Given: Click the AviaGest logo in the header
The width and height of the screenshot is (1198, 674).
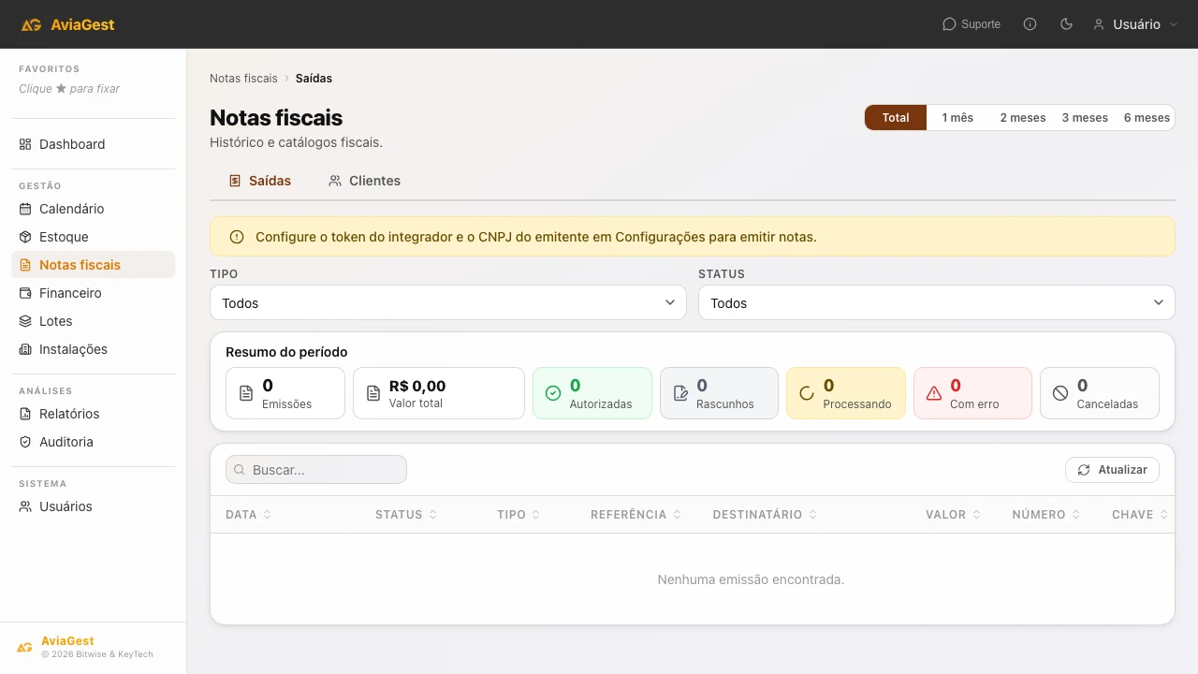Looking at the screenshot, I should [x=67, y=24].
